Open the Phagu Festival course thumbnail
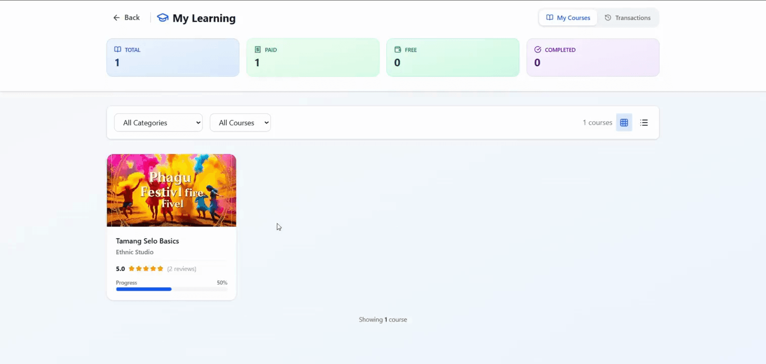This screenshot has width=766, height=364. pos(171,190)
